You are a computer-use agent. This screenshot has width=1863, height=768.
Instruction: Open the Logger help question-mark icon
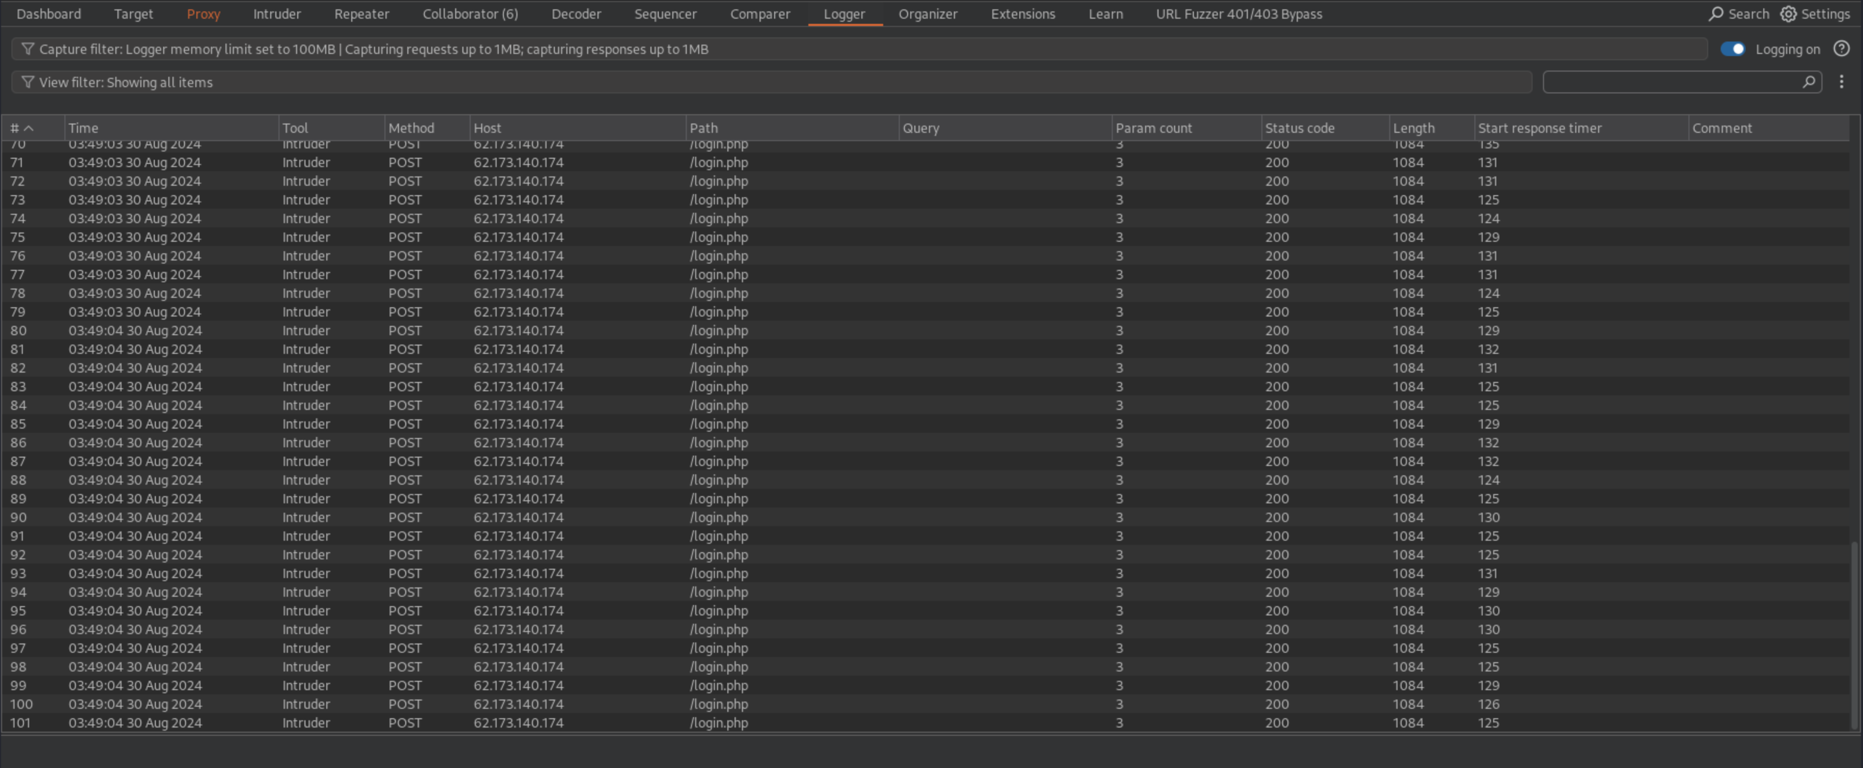pyautogui.click(x=1841, y=49)
